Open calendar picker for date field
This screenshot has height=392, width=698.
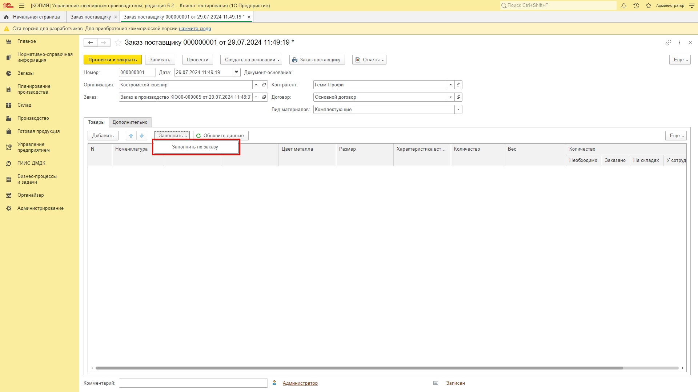pos(237,73)
